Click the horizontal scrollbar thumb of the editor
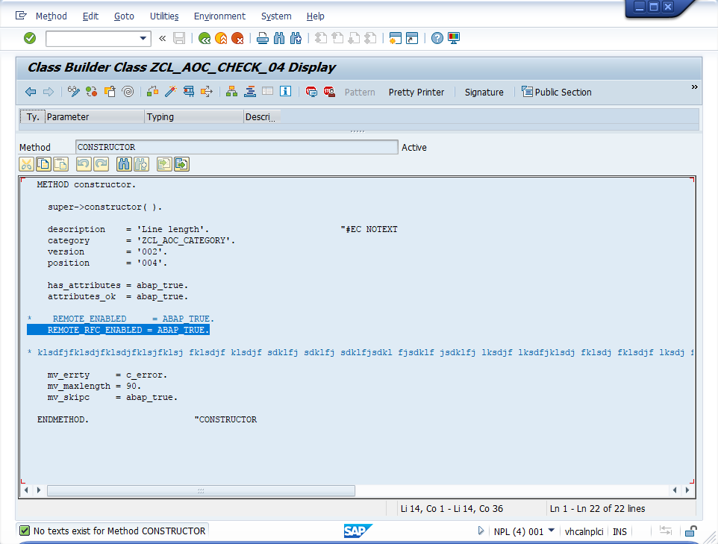The image size is (718, 544). 201,490
